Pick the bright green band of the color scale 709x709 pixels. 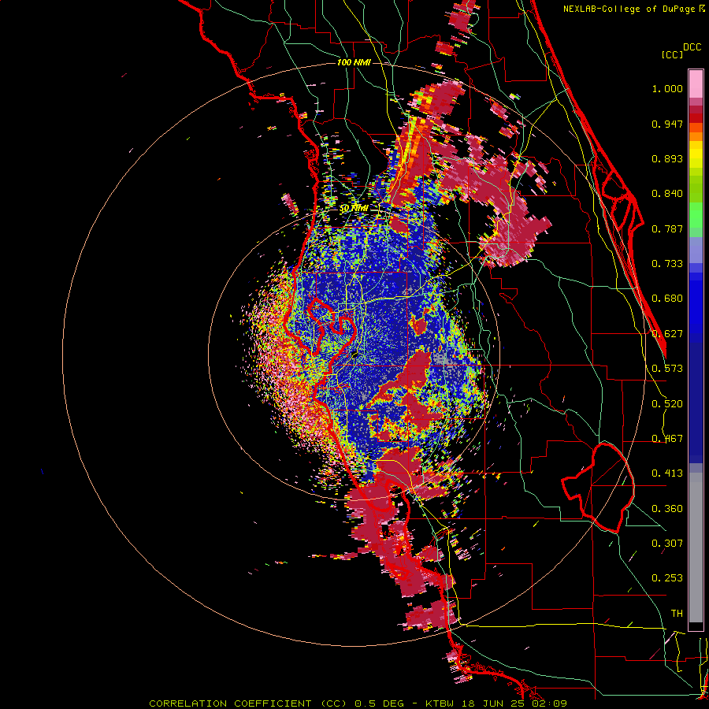(x=696, y=215)
